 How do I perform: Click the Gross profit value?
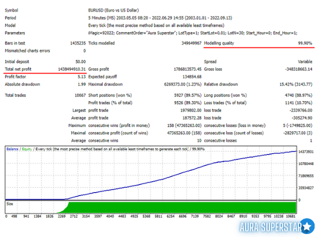click(183, 69)
